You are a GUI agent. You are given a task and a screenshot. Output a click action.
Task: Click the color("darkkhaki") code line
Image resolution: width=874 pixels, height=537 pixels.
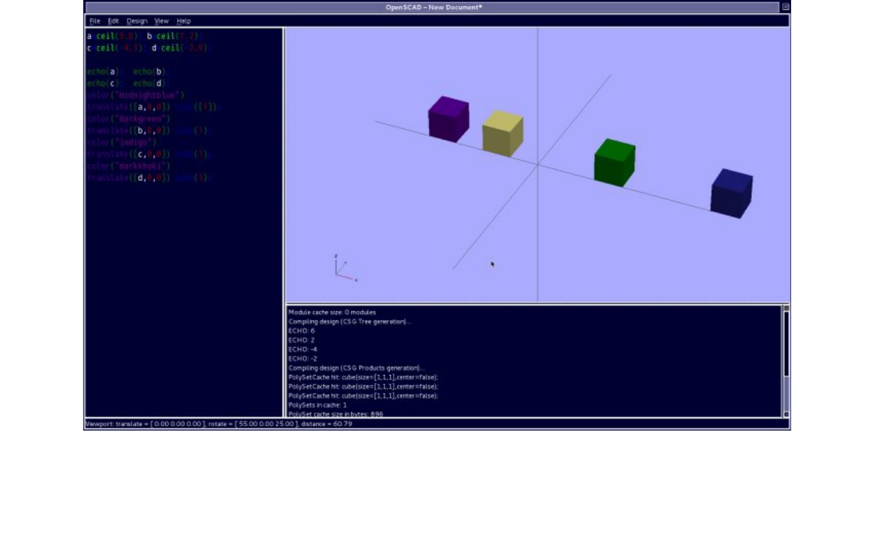click(x=129, y=166)
